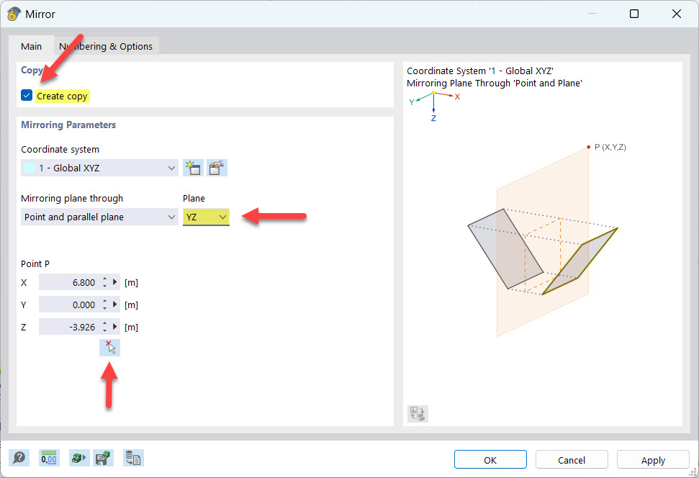Apply the mirror settings

[652, 459]
